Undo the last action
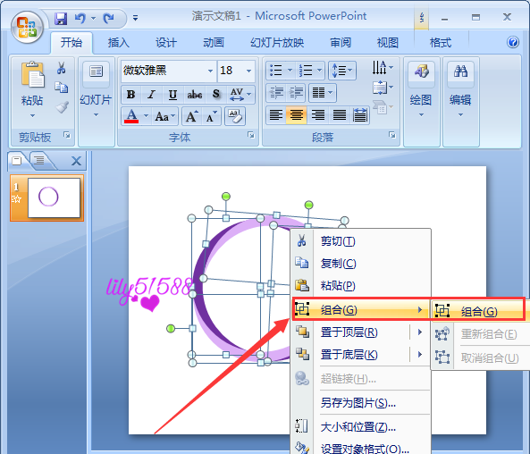The height and width of the screenshot is (454, 530). (80, 18)
